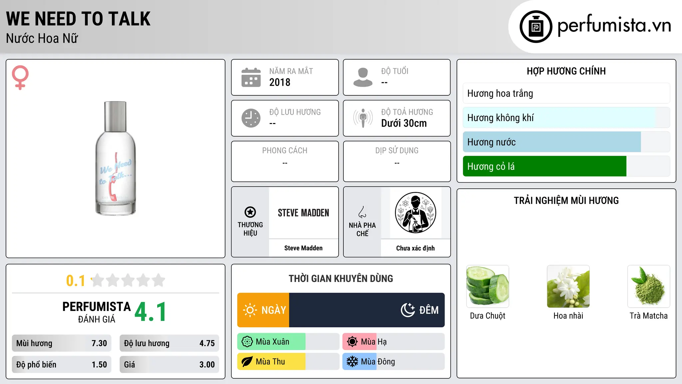The image size is (682, 384).
Task: Open the Hoa nhài jasmine note image
Action: pyautogui.click(x=568, y=286)
